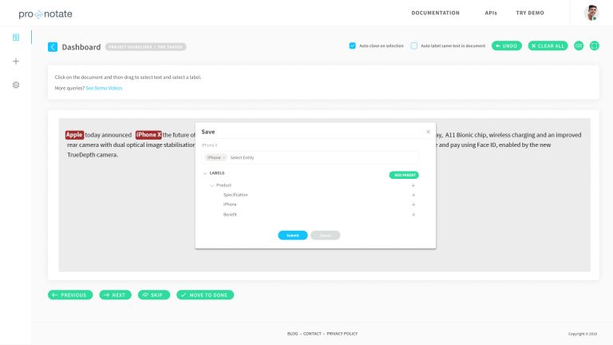Select the iPhone label in tree

tap(230, 204)
